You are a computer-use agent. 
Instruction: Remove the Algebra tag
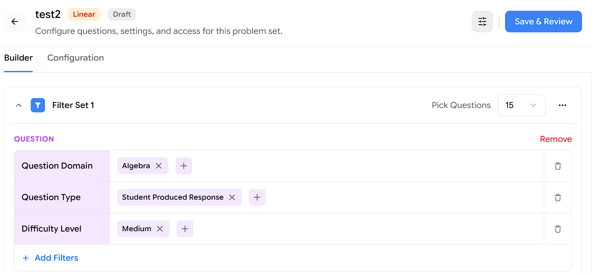(159, 166)
